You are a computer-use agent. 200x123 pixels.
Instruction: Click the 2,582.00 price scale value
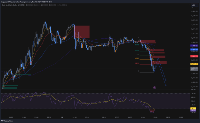point(194,11)
